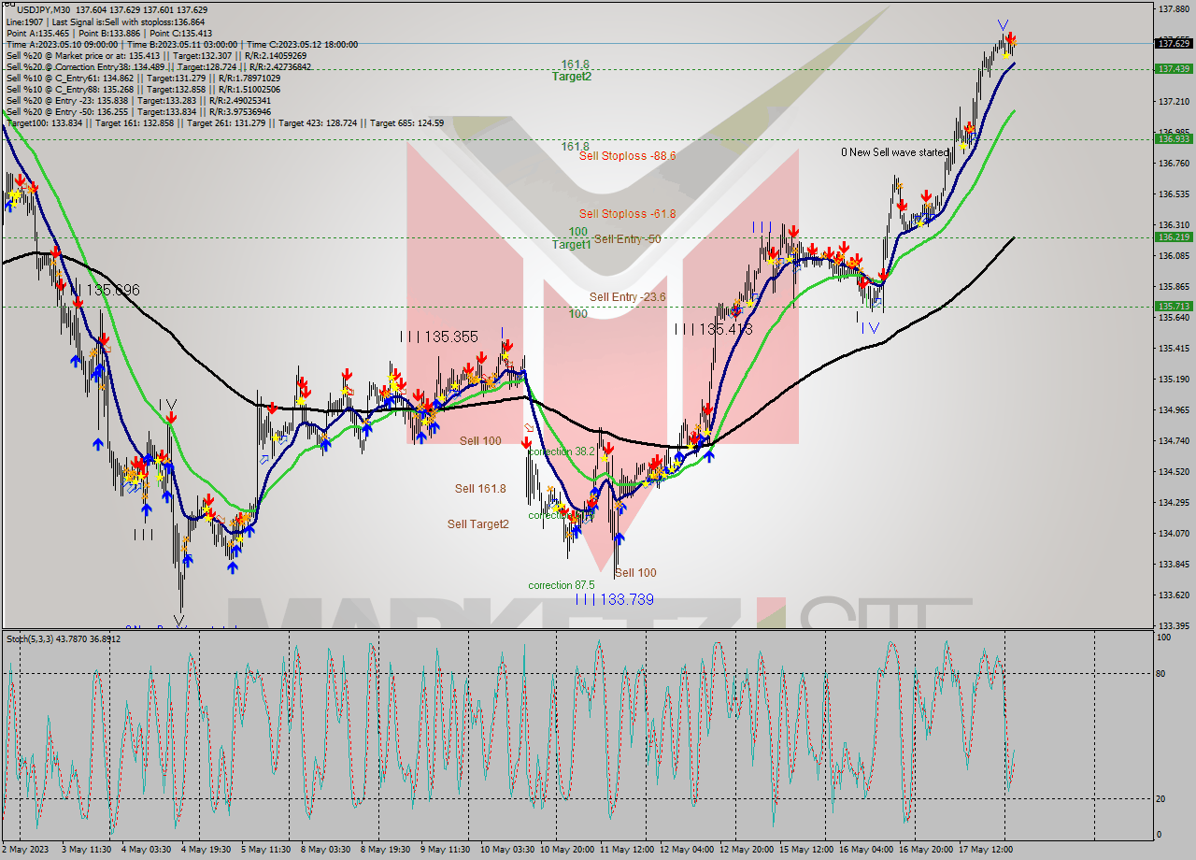Click the 'Sell Entry -23.6' label

tap(627, 297)
